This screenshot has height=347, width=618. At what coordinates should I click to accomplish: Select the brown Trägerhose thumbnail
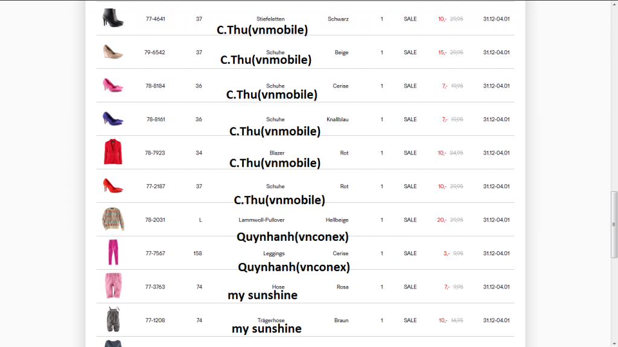[x=113, y=320]
